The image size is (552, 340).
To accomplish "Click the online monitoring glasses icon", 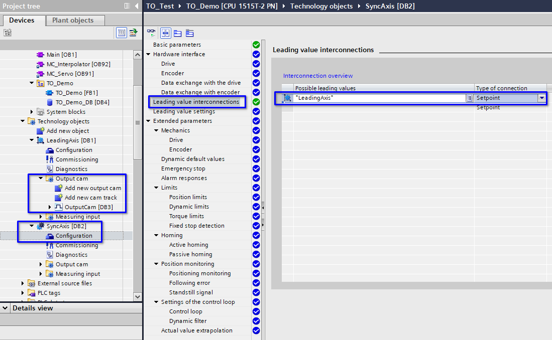I will point(151,33).
